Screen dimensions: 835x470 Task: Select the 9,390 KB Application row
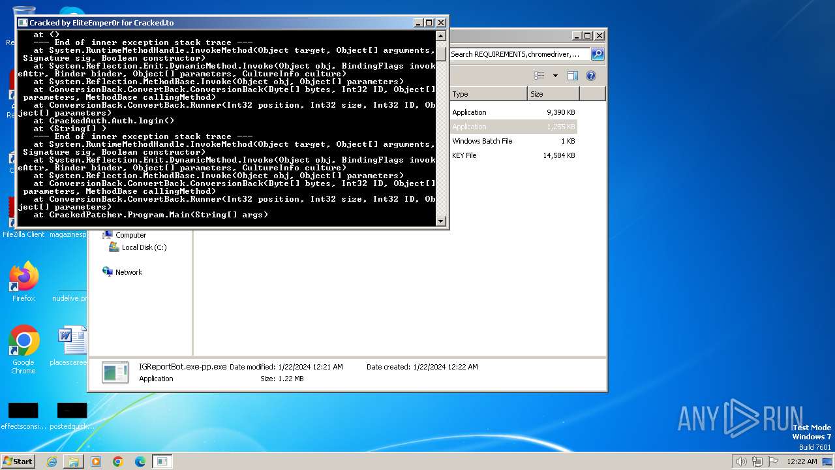[513, 112]
